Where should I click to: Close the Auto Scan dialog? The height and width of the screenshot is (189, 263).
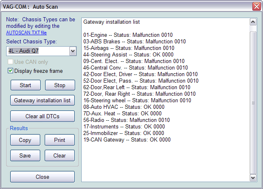click(x=42, y=177)
